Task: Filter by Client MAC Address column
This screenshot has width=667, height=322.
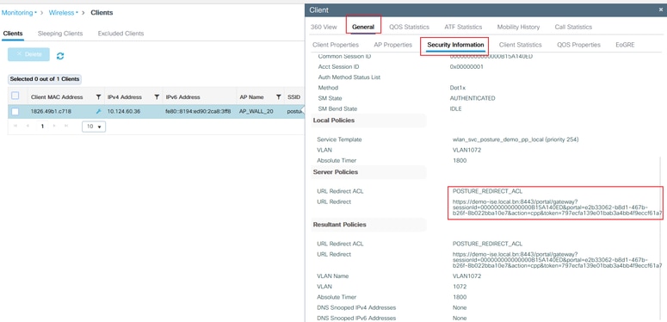Action: coord(98,97)
